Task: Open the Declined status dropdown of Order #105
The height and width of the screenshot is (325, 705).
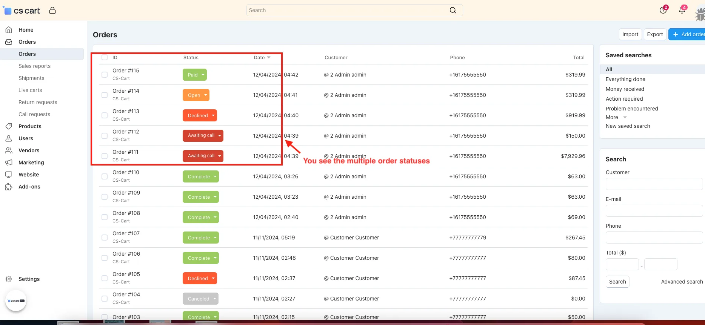Action: tap(200, 278)
